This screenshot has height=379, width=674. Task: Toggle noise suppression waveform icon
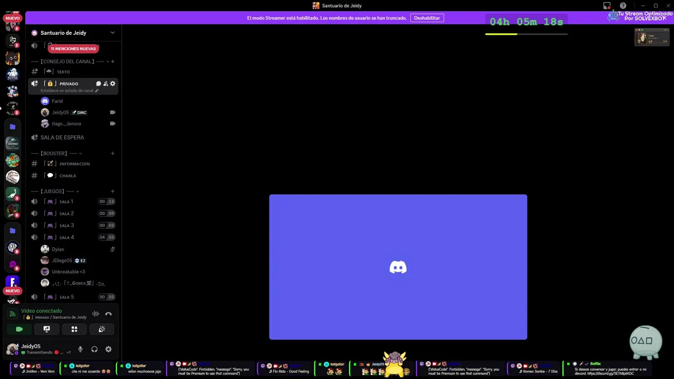tap(96, 314)
